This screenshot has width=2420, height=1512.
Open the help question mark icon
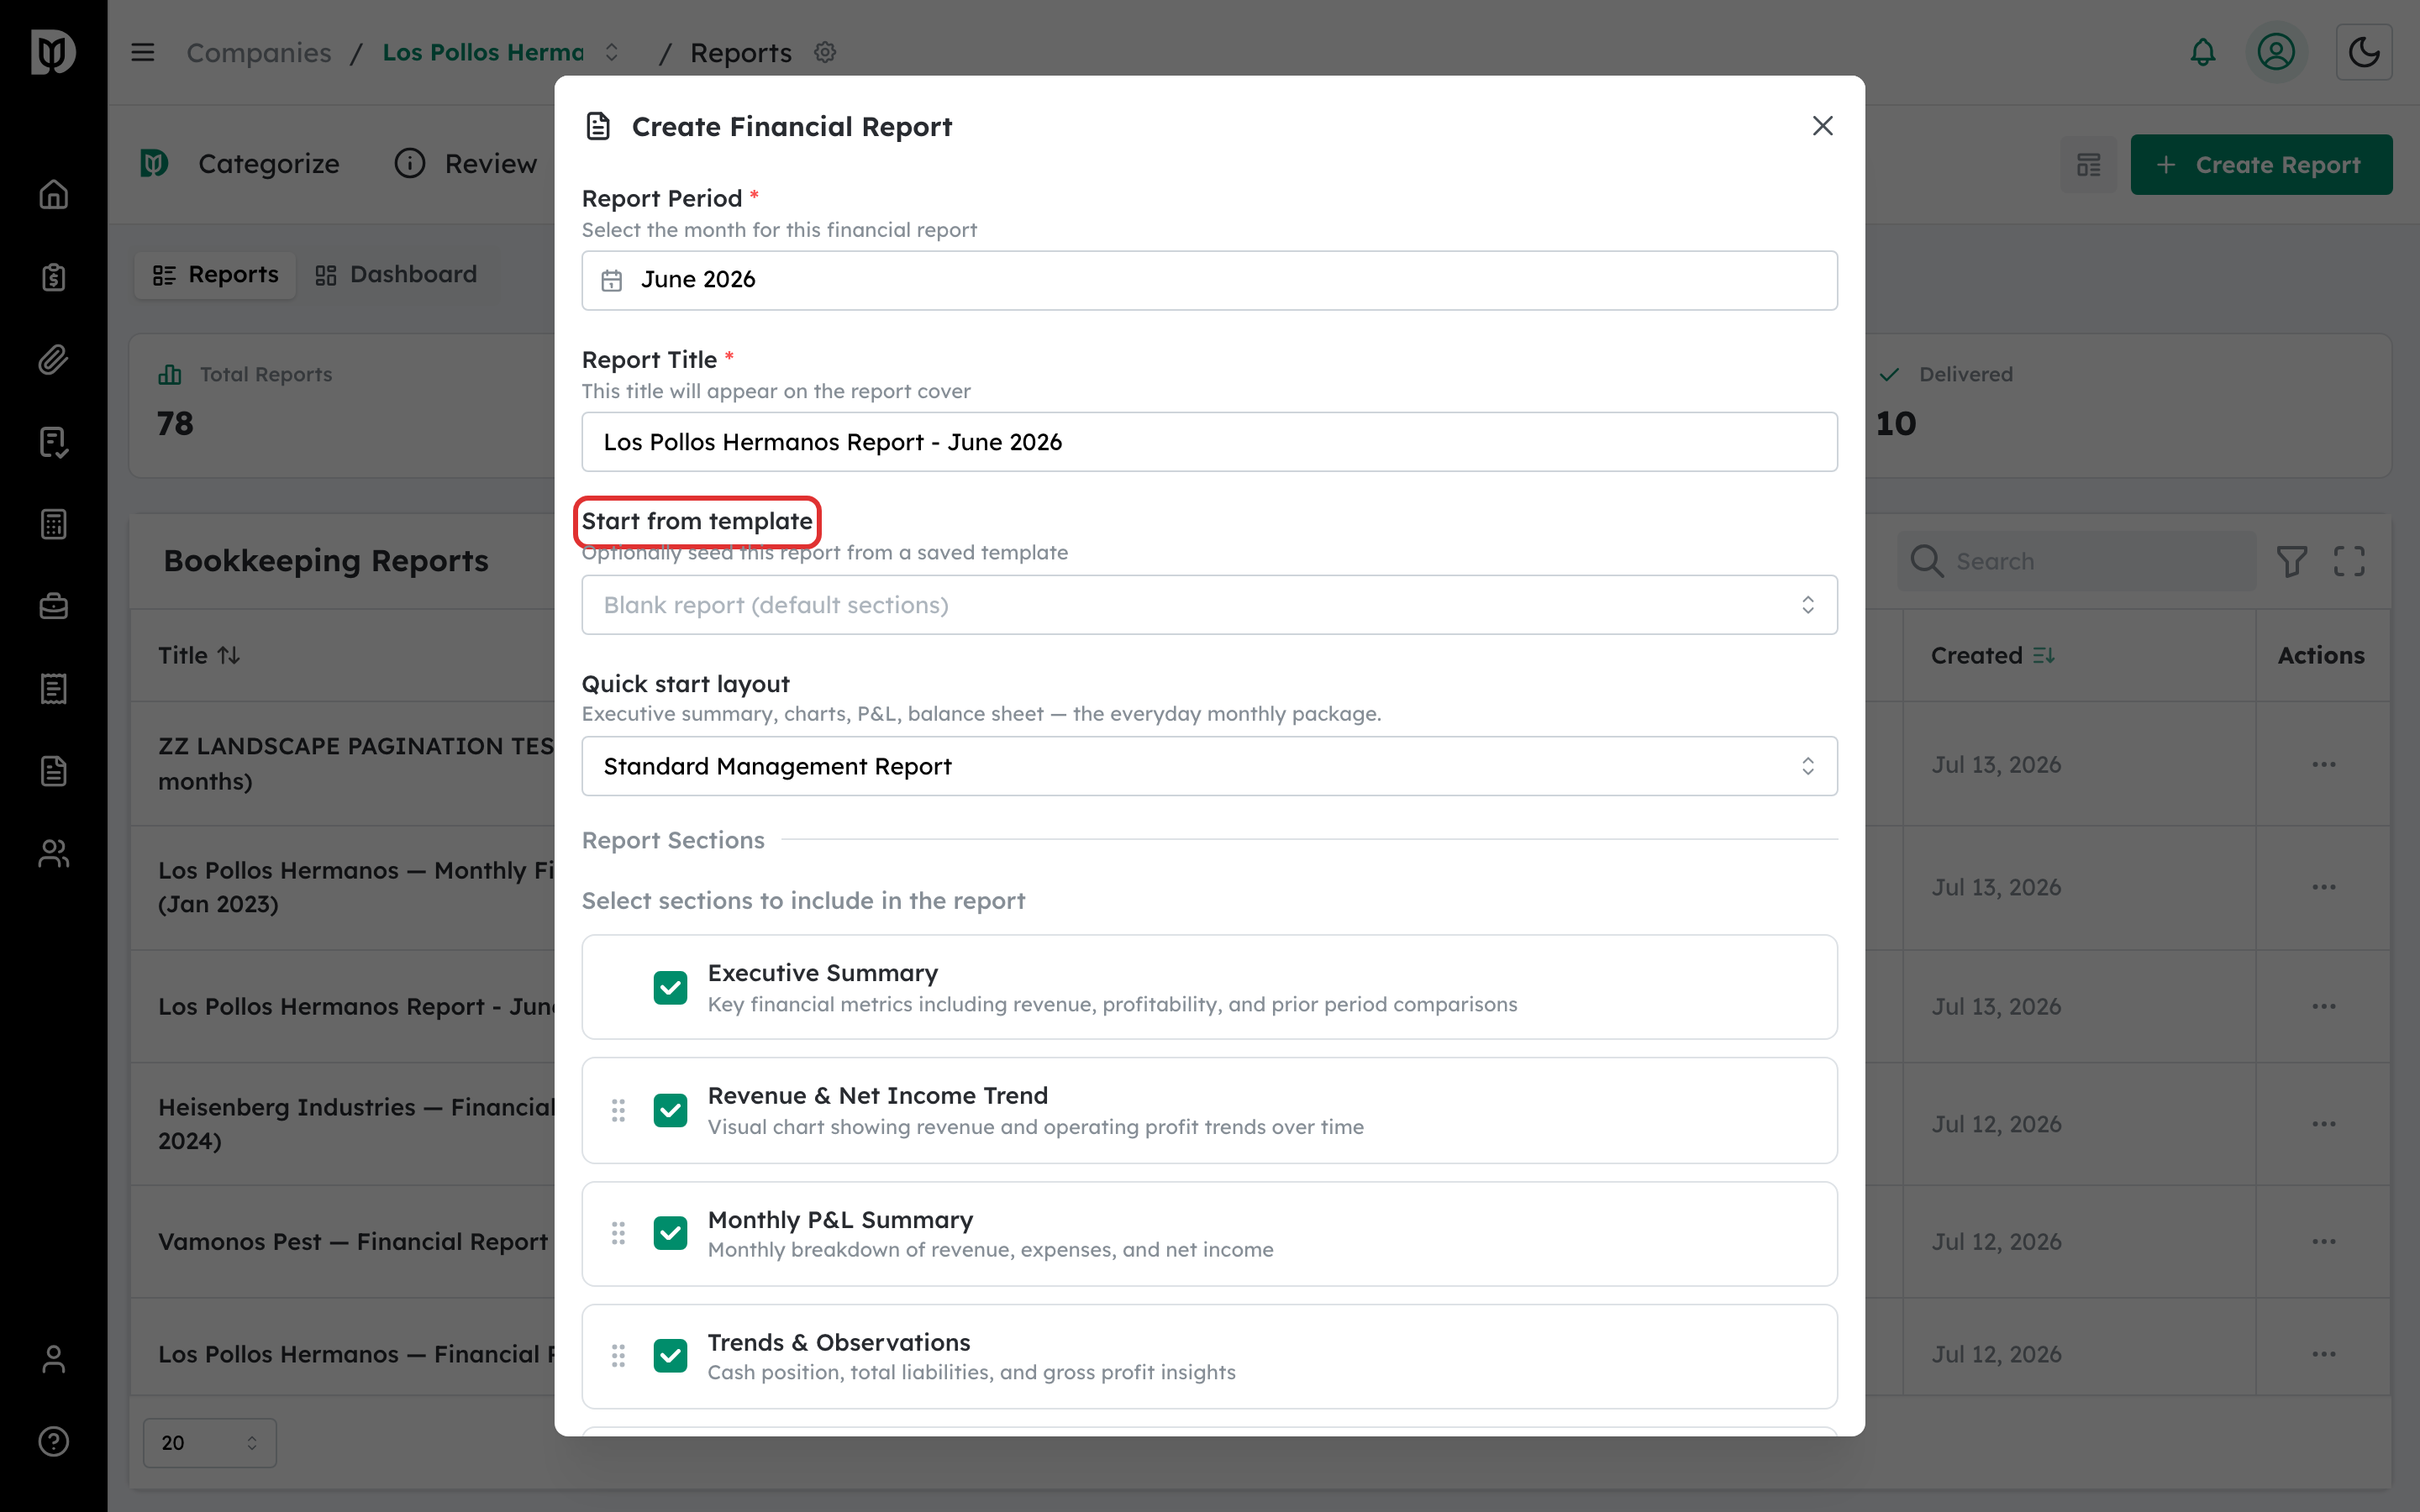(x=53, y=1442)
